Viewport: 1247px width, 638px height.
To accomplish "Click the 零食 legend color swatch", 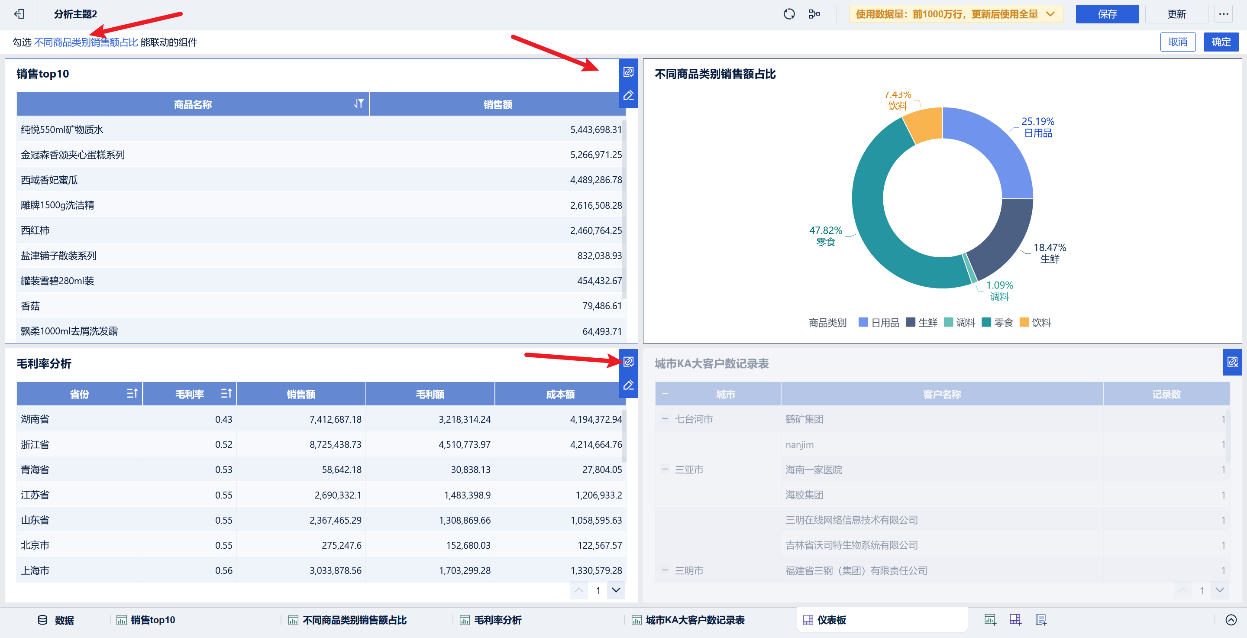I will pyautogui.click(x=986, y=322).
